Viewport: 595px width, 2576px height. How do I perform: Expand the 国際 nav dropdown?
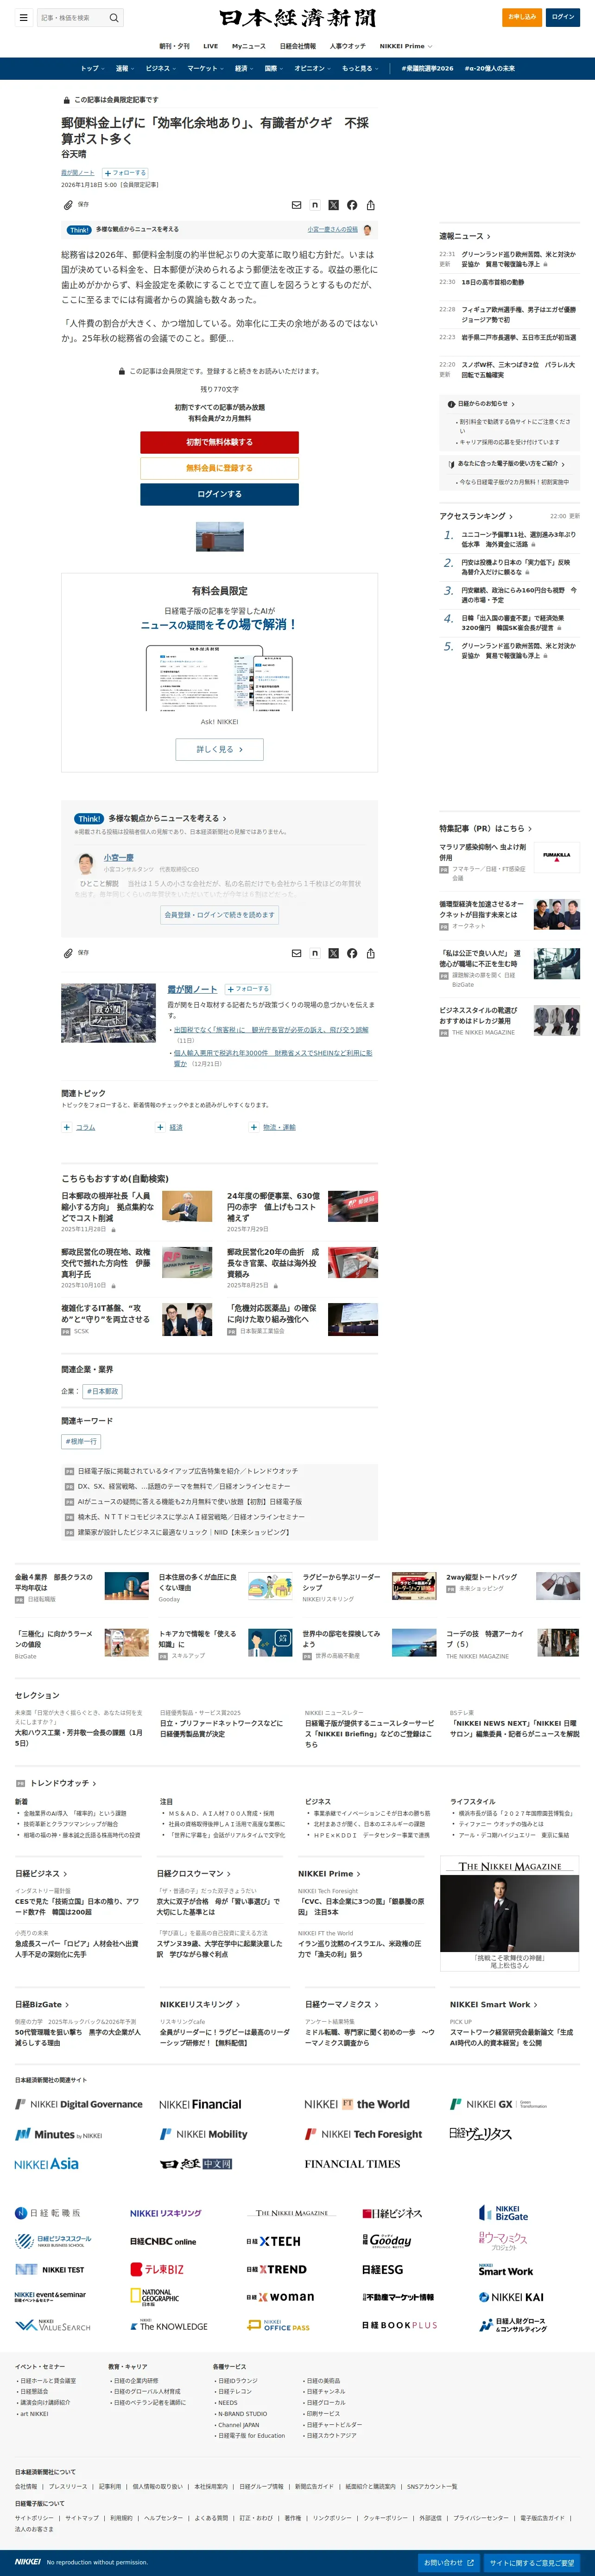point(273,68)
